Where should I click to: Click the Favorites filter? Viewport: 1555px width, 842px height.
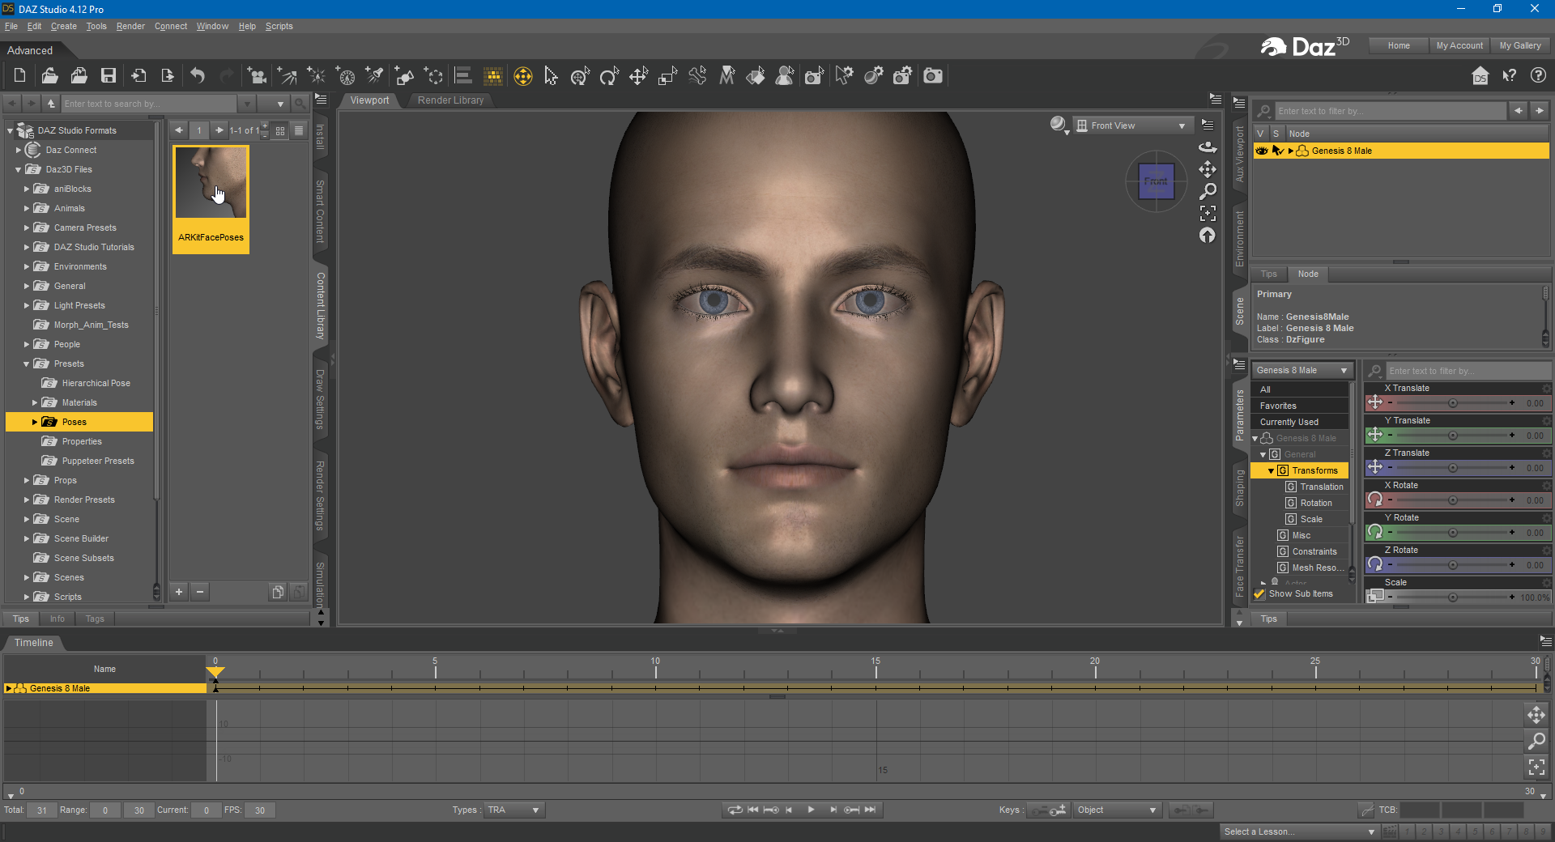[1299, 406]
